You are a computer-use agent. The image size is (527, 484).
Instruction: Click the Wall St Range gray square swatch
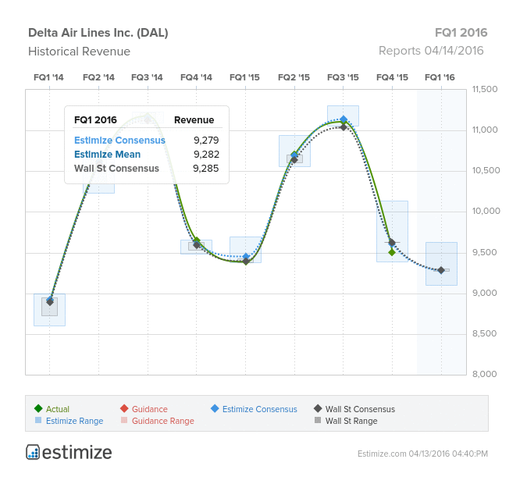click(318, 420)
